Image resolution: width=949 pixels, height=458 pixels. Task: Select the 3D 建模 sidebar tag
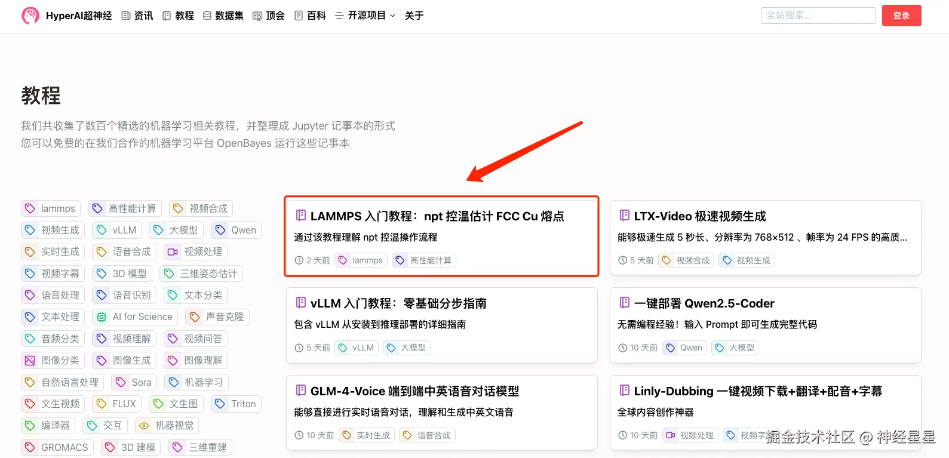pyautogui.click(x=131, y=447)
